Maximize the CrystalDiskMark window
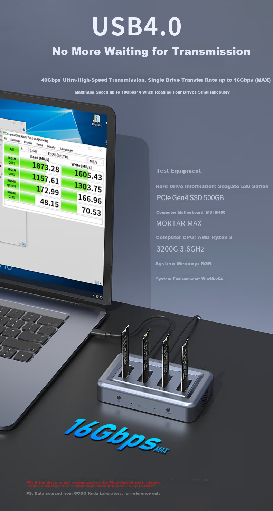Screen dimensions: 273x511 [x=90, y=148]
